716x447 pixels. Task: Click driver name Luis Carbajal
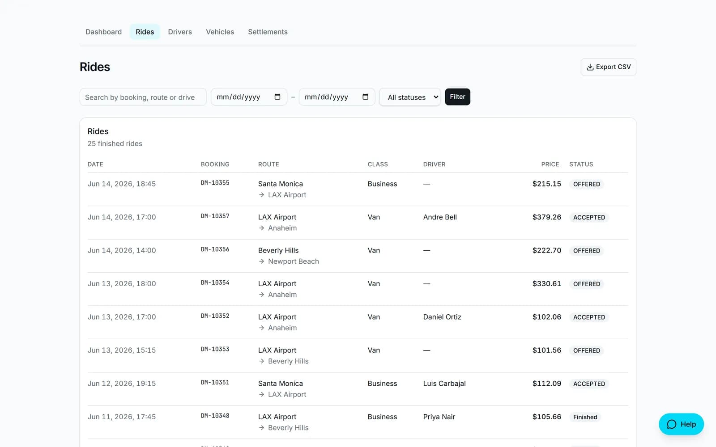point(444,384)
